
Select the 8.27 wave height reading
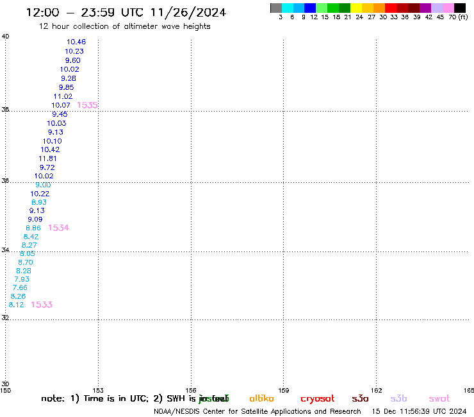click(29, 245)
